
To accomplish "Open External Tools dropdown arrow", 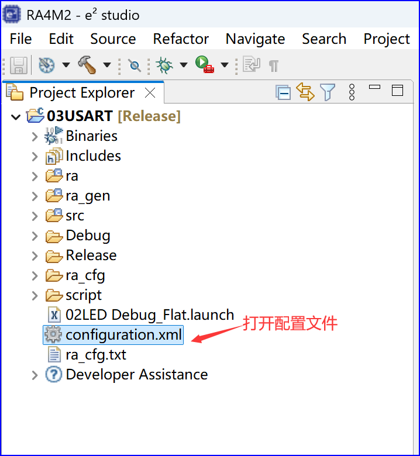I will [225, 64].
